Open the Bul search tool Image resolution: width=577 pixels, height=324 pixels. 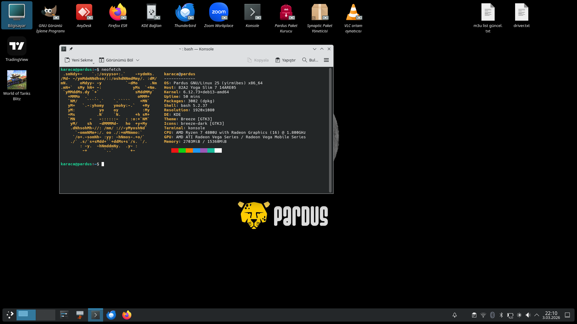[x=310, y=60]
